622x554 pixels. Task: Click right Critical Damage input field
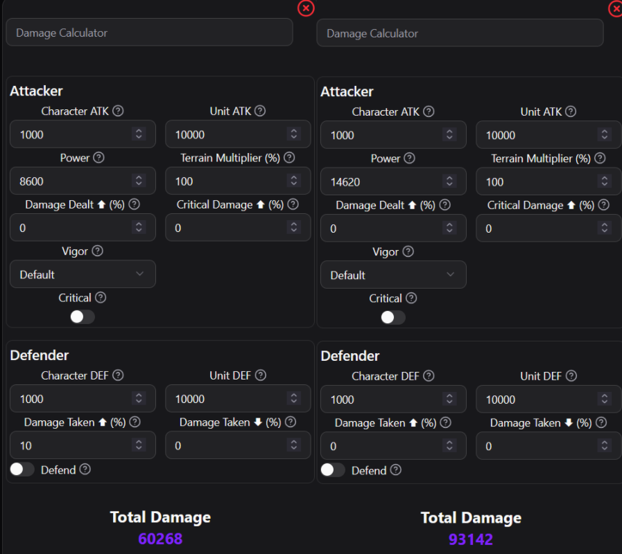click(548, 229)
